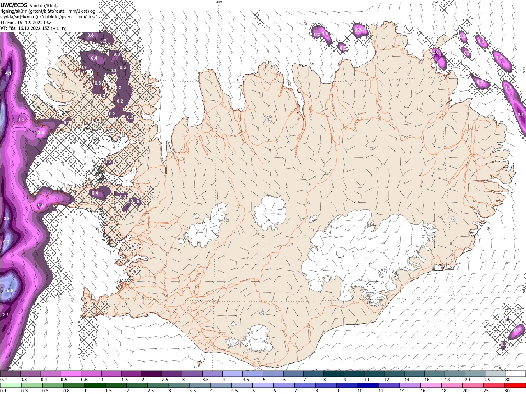Click the 0.7 value in the southeast corner

pyautogui.click(x=517, y=330)
